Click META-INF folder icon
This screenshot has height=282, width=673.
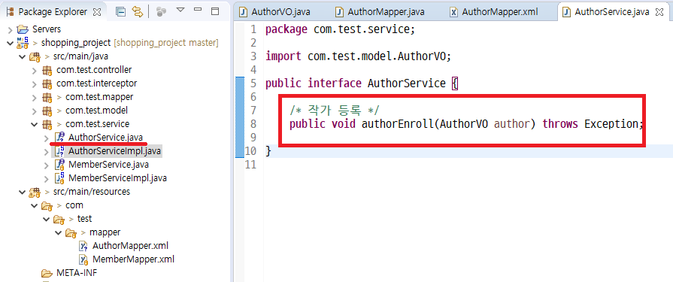click(47, 273)
